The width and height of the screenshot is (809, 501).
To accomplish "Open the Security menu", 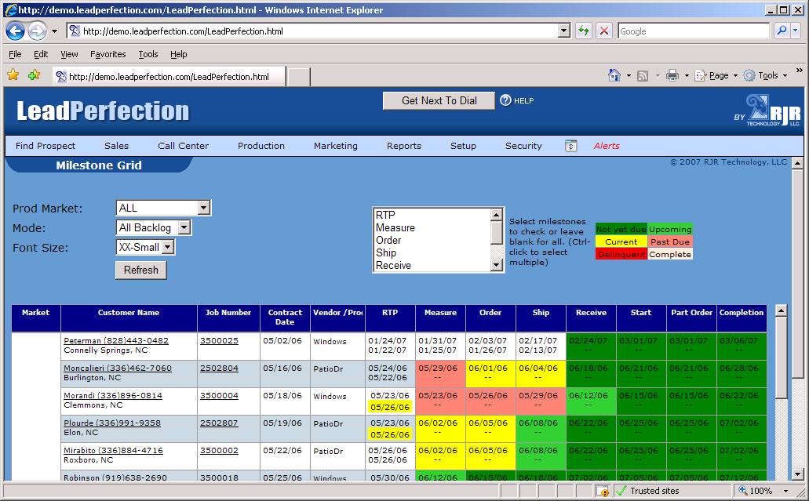I will 523,146.
